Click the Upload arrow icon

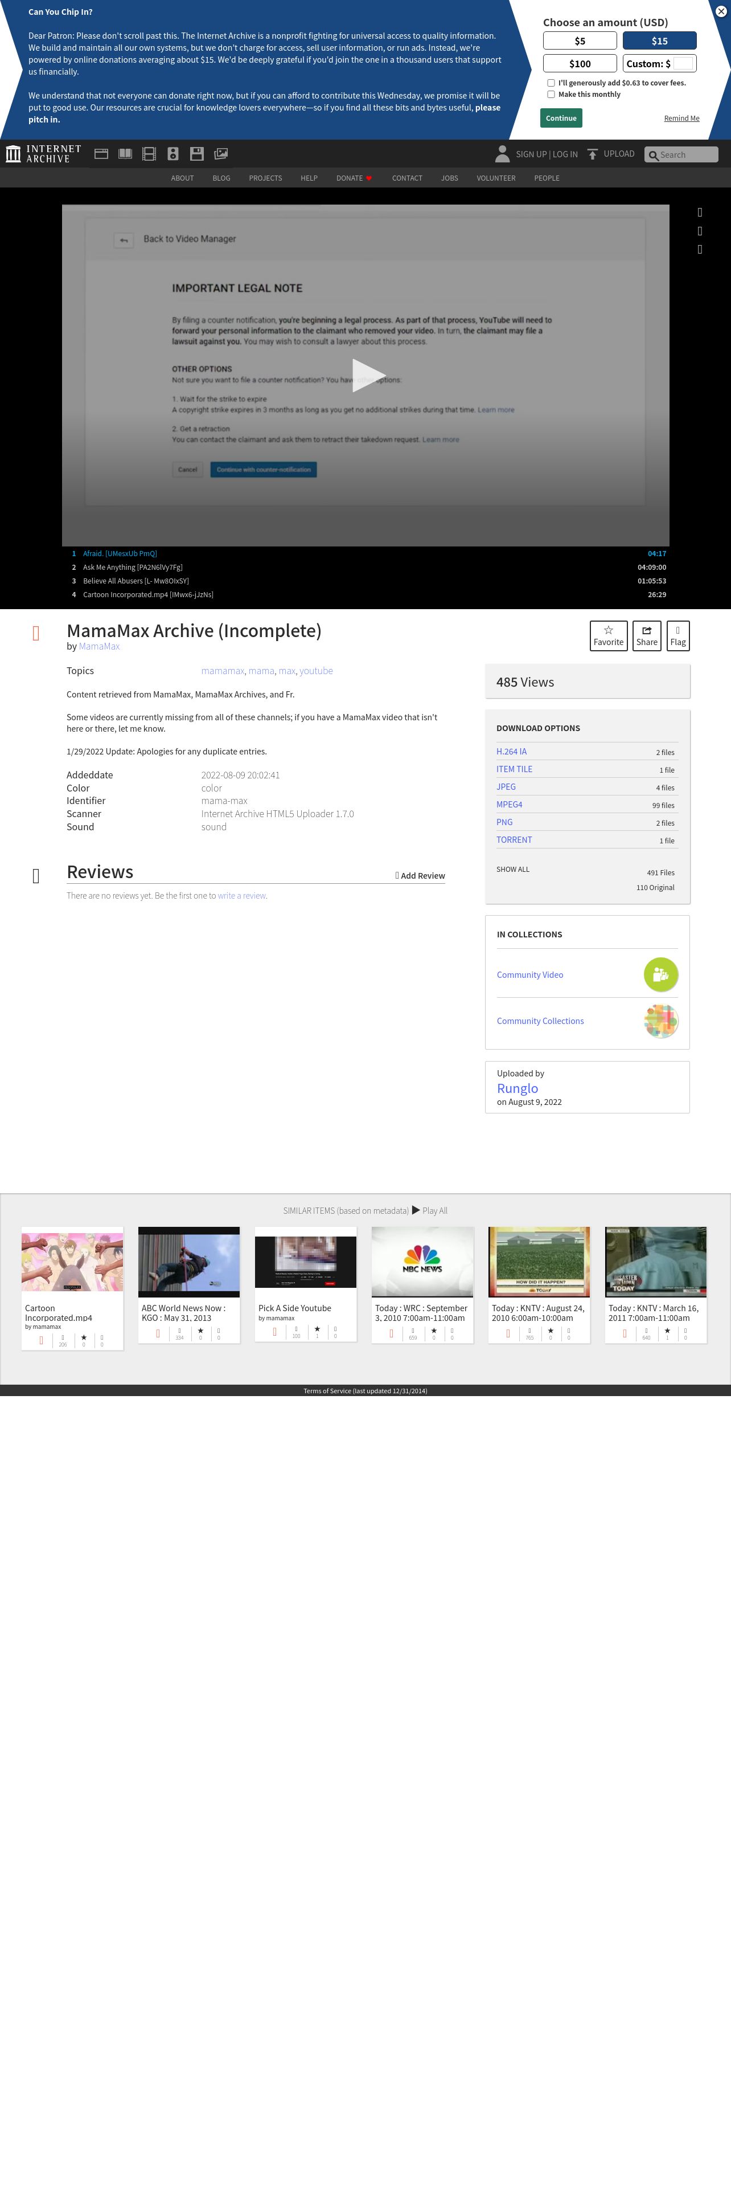pyautogui.click(x=592, y=154)
